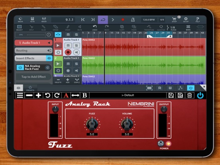
Task: Toggle monitoring on track 1
Action: (77, 52)
